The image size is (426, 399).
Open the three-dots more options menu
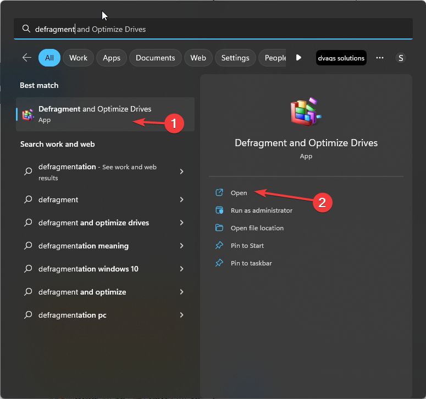[x=379, y=58]
